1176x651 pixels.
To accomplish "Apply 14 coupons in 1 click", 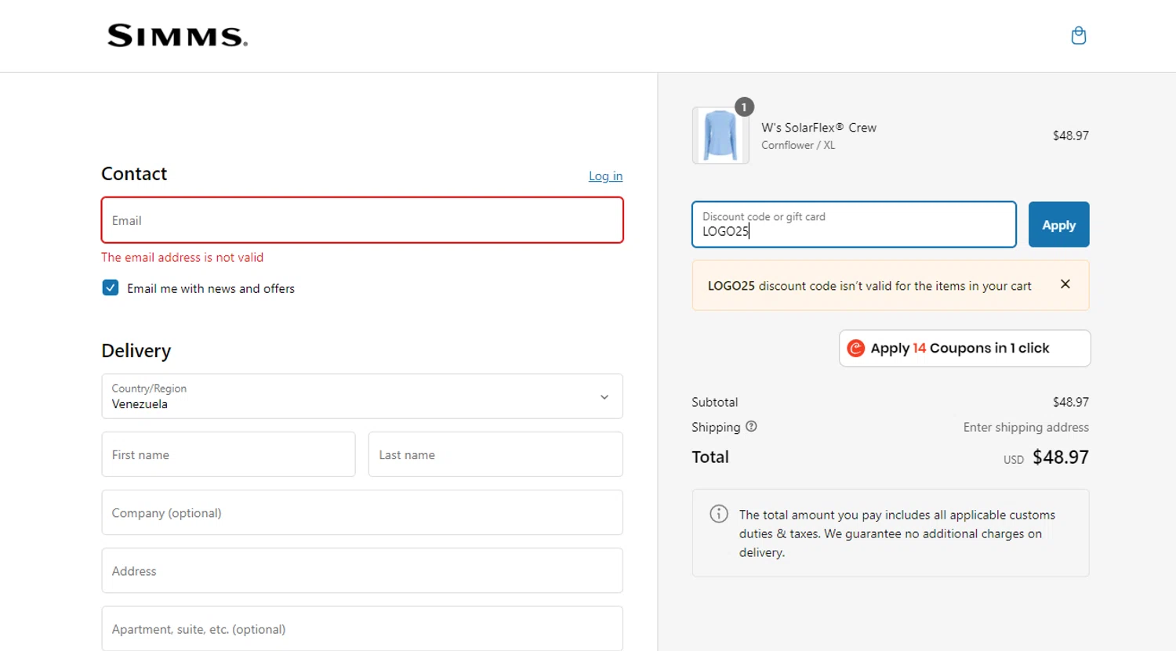I will pyautogui.click(x=964, y=349).
